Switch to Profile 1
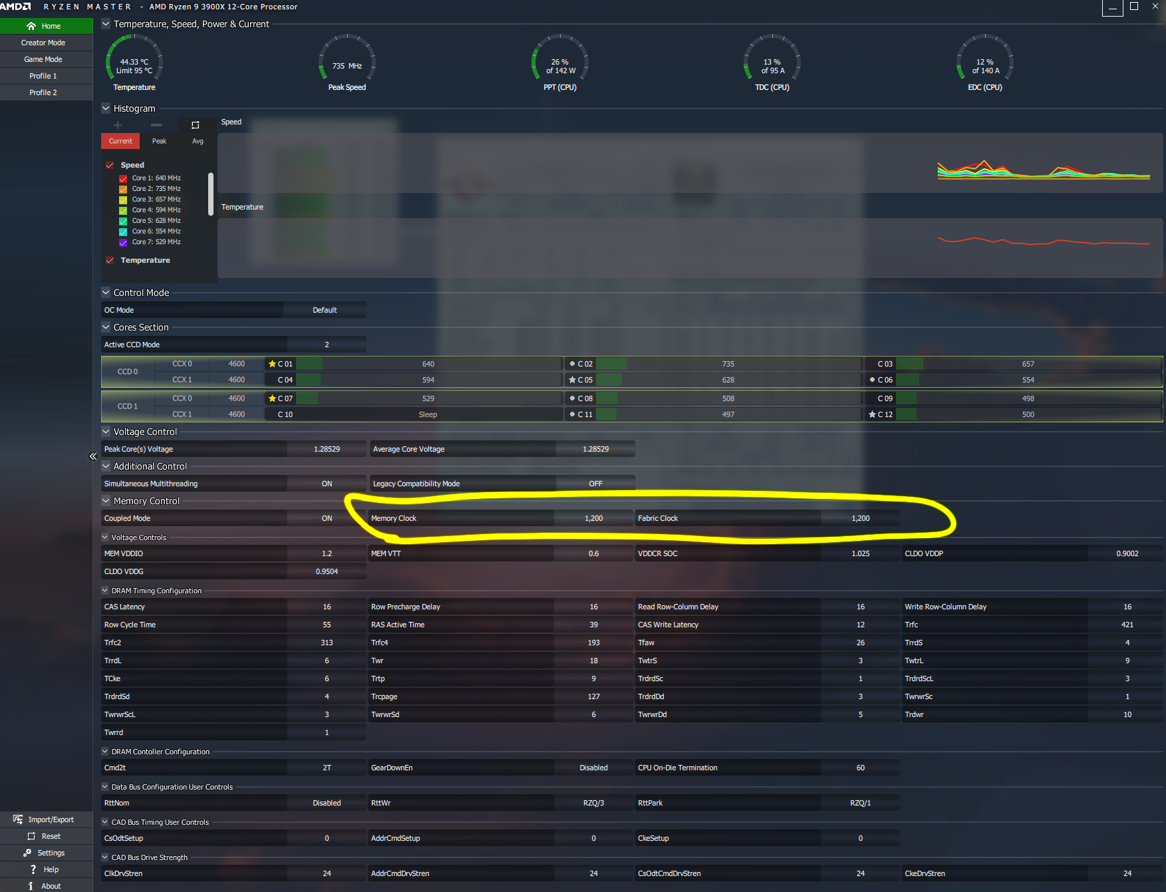Viewport: 1166px width, 892px height. coord(47,76)
